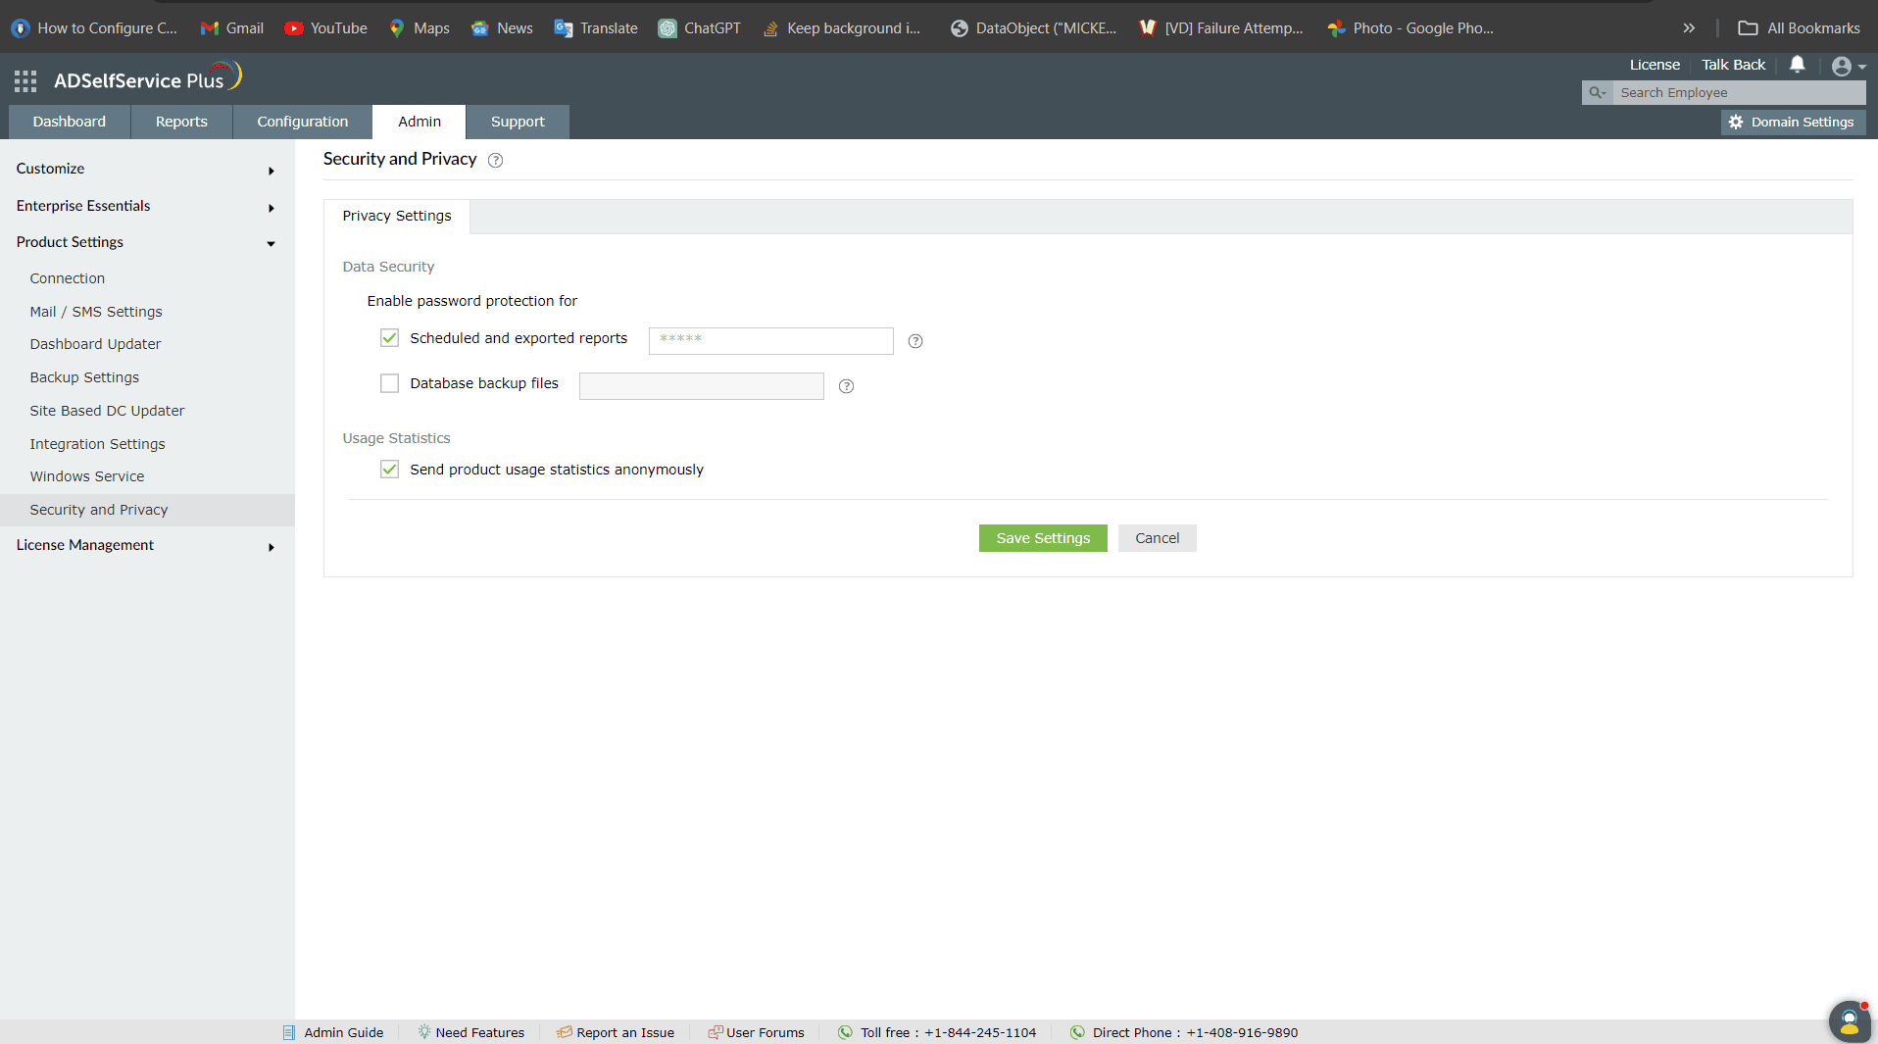This screenshot has height=1044, width=1878.
Task: Open the Talk Back link
Action: pos(1733,65)
